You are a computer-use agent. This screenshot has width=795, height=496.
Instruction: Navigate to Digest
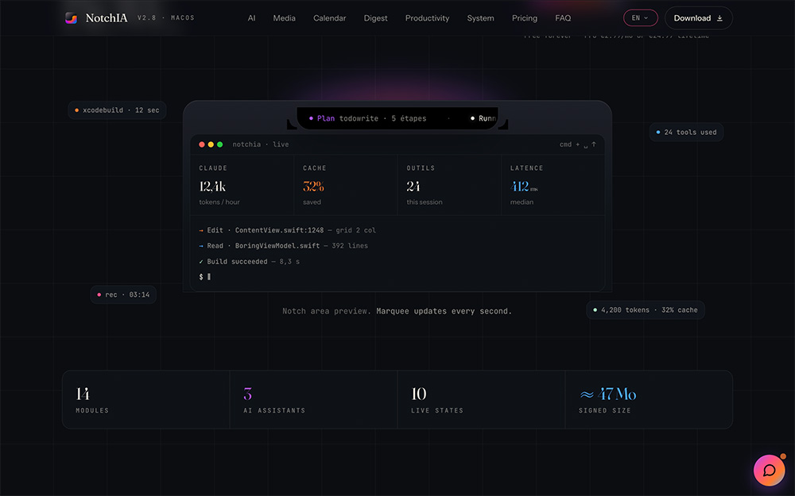click(x=375, y=18)
